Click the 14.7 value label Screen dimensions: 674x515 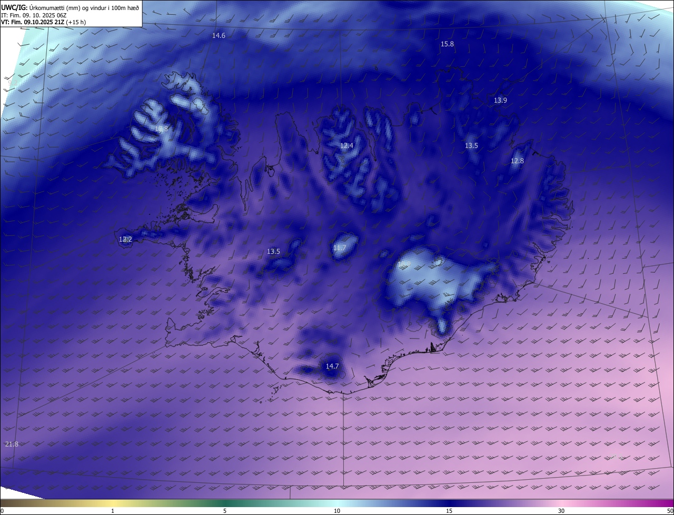332,367
